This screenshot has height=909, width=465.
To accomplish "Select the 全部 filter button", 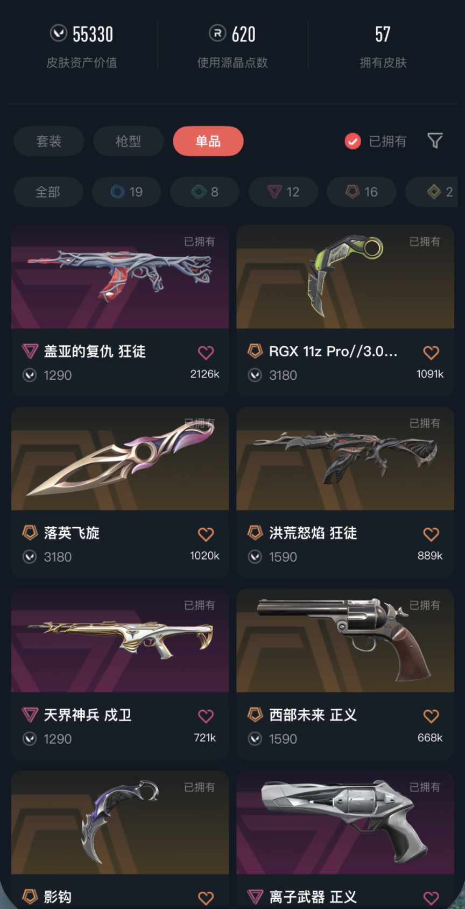I will click(48, 192).
